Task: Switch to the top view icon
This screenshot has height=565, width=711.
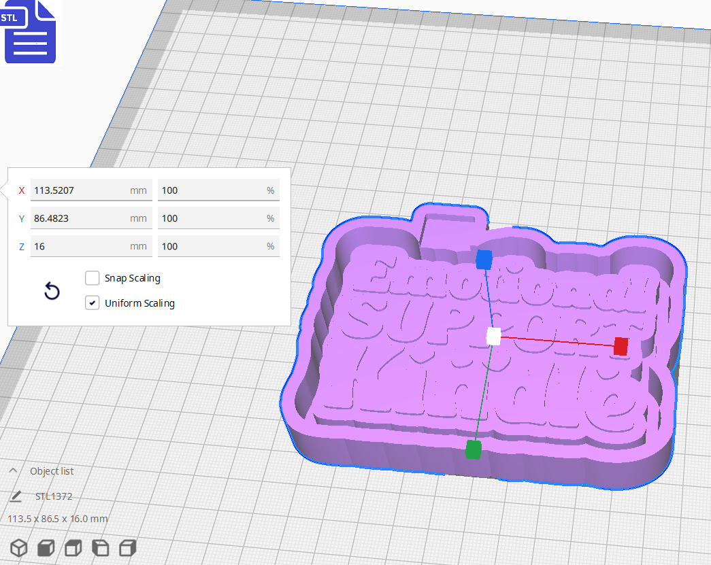Action: (73, 547)
